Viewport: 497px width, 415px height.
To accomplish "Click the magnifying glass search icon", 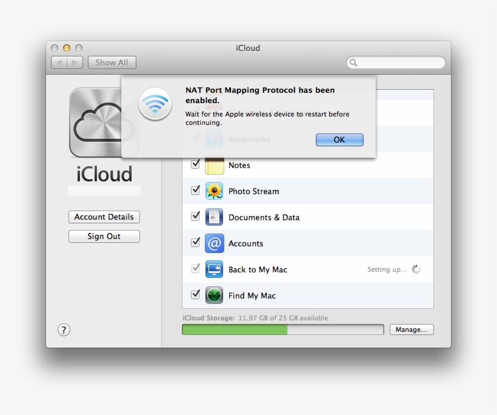I will 353,62.
